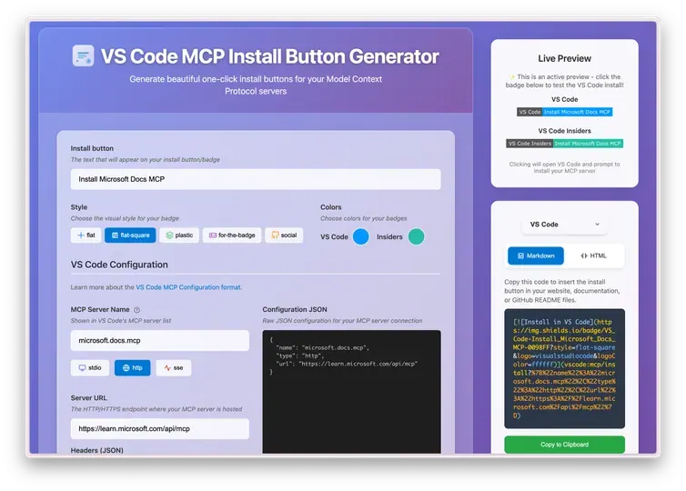Choose http server type
The height and width of the screenshot is (491, 686).
pos(133,367)
